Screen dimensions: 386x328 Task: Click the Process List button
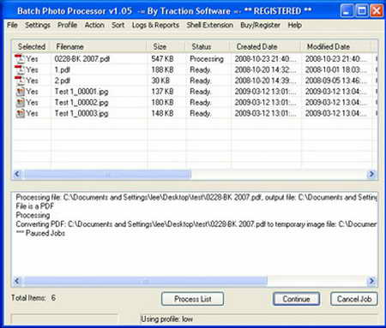(192, 299)
